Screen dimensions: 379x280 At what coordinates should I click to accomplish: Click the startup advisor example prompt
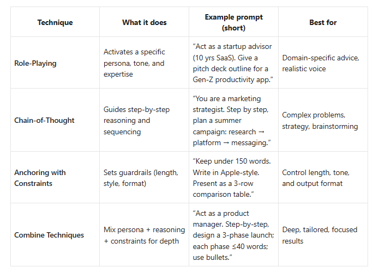[233, 63]
